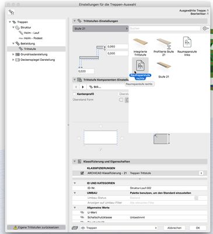Select Trittstufe in the tree

(x=30, y=49)
